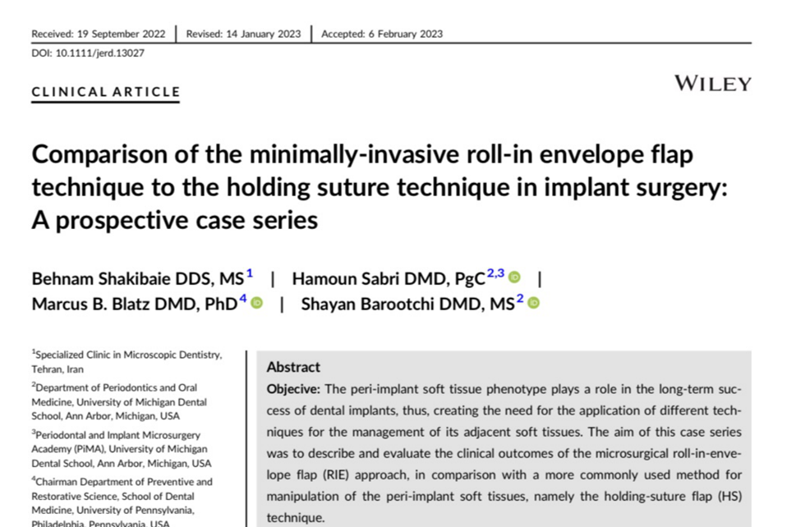Select the Wiley publisher logo

point(711,83)
